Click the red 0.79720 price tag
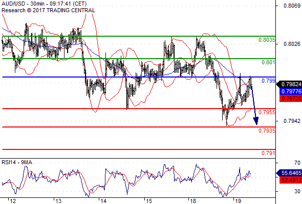 coord(290,98)
